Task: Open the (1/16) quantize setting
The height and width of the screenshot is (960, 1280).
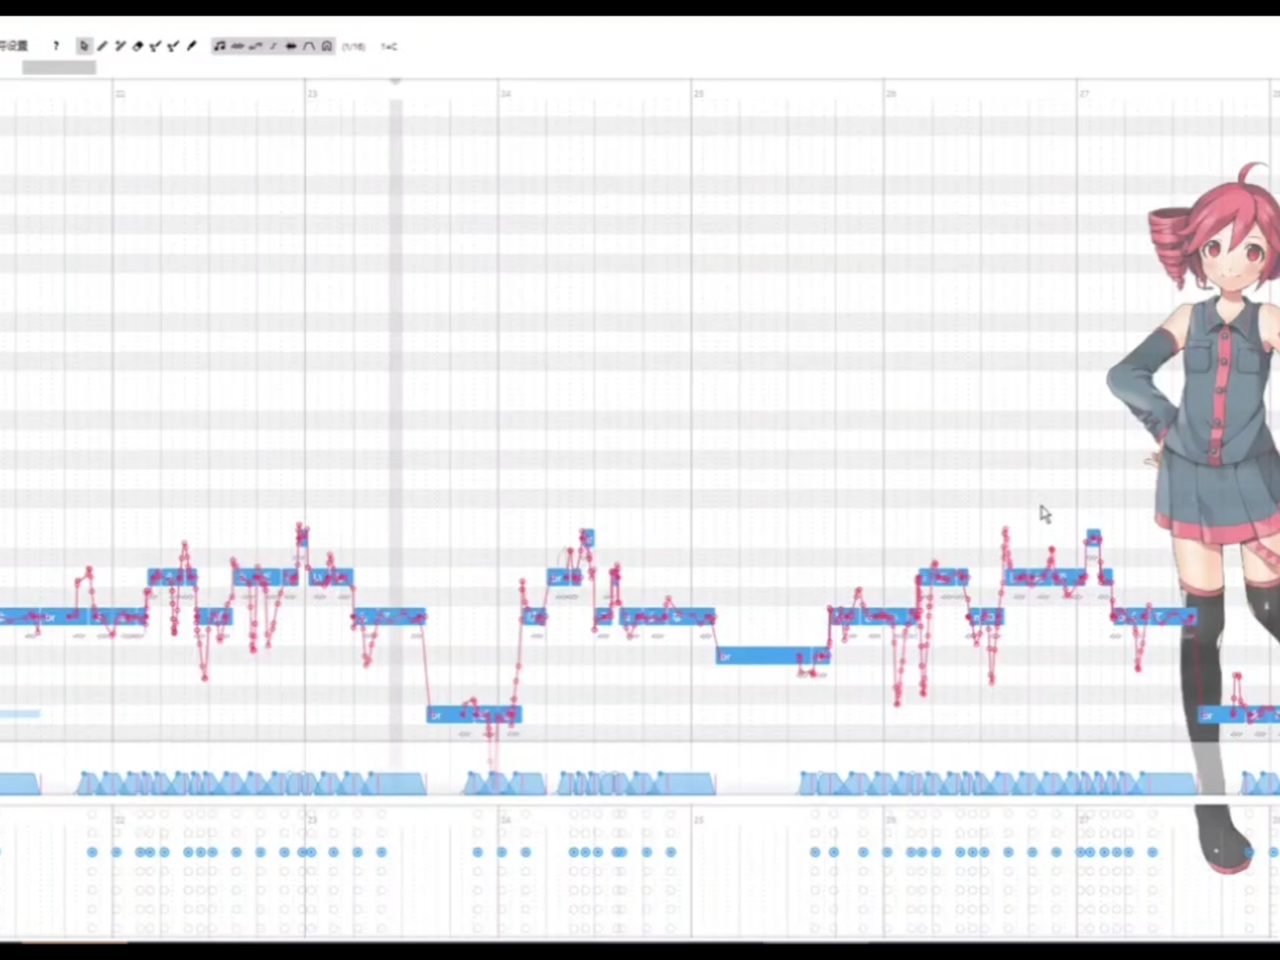Action: coord(353,47)
